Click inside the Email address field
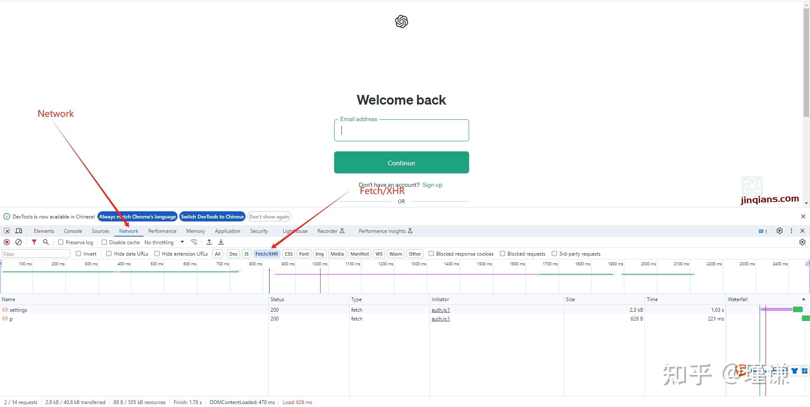 pyautogui.click(x=401, y=130)
